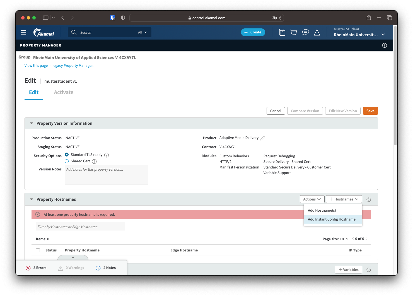This screenshot has width=413, height=296.
Task: Click the 0 Warnings indicator
Action: point(71,268)
